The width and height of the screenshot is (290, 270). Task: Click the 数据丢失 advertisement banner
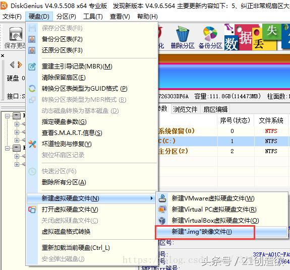pyautogui.click(x=257, y=37)
